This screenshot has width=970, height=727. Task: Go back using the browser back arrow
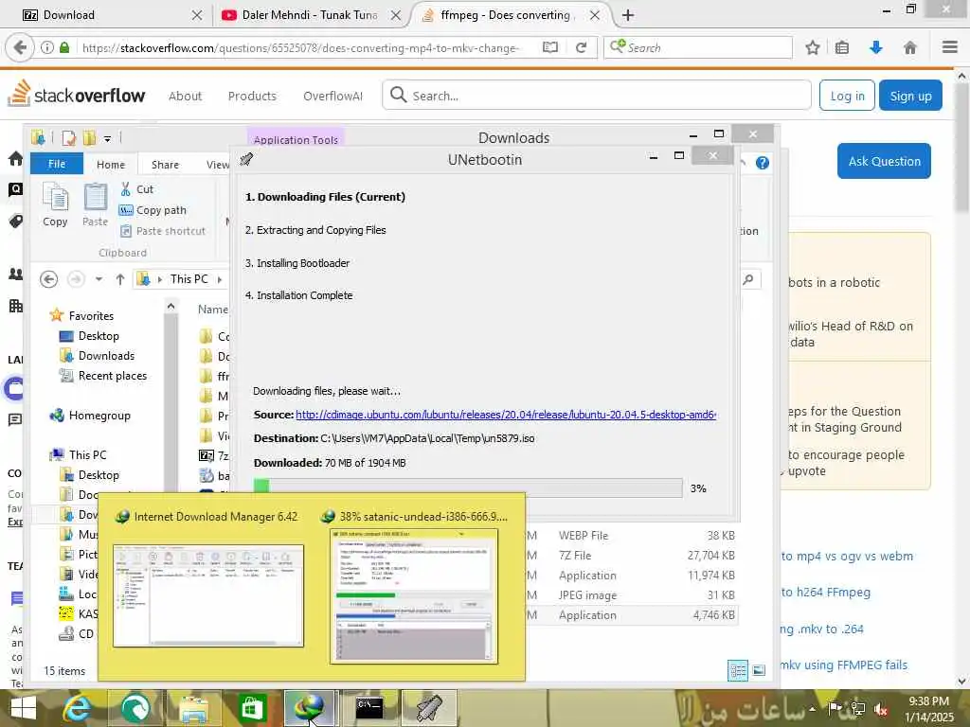tap(20, 47)
